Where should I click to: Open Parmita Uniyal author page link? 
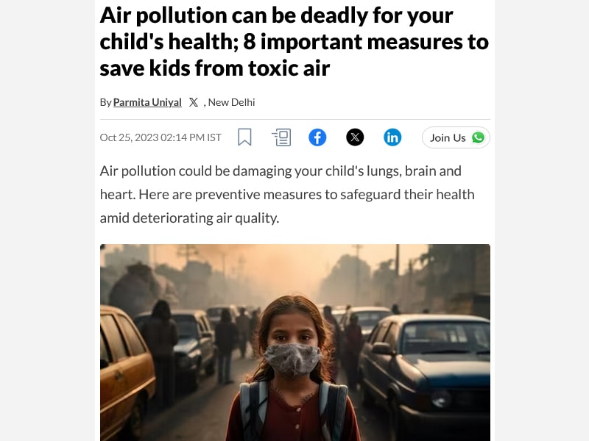click(147, 102)
